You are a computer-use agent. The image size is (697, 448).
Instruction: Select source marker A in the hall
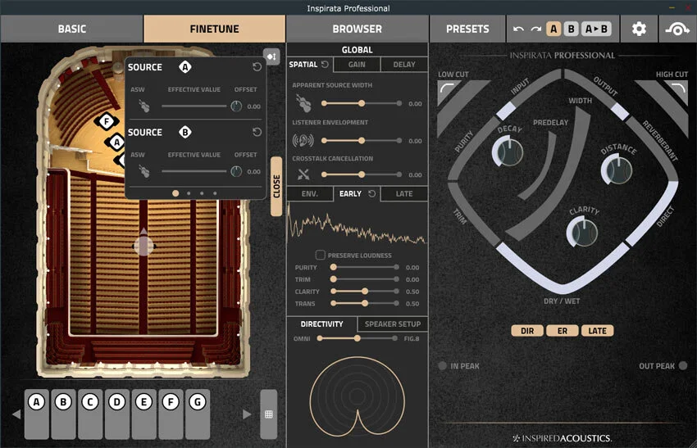click(116, 142)
